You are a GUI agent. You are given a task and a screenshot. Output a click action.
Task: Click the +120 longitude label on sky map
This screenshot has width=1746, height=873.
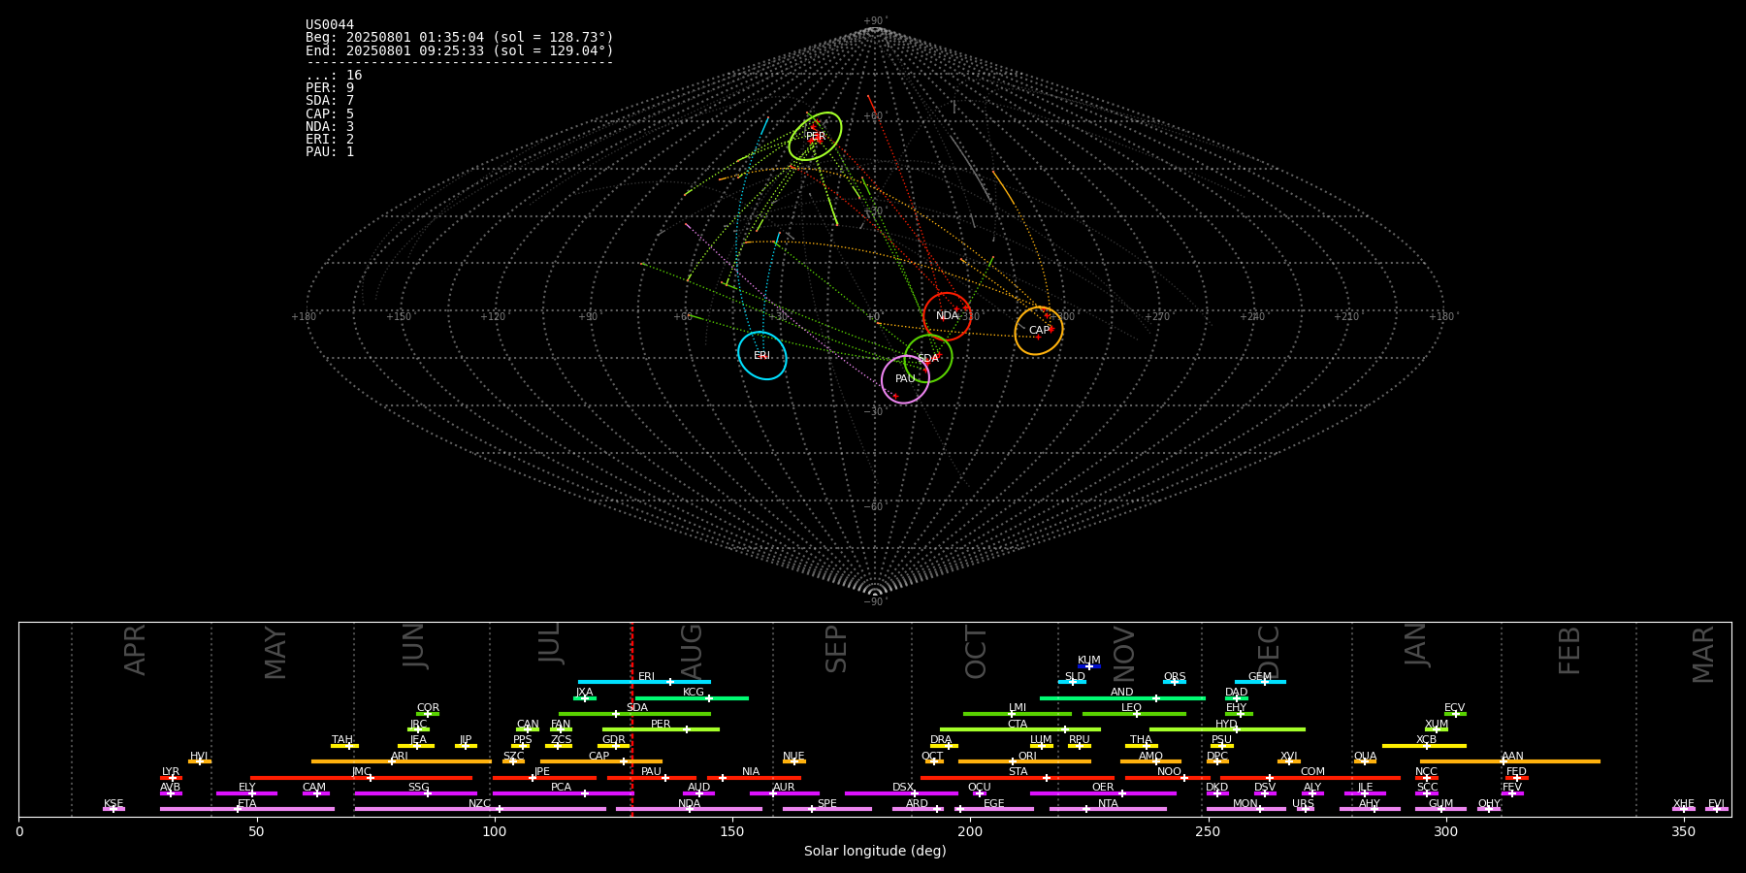click(493, 316)
